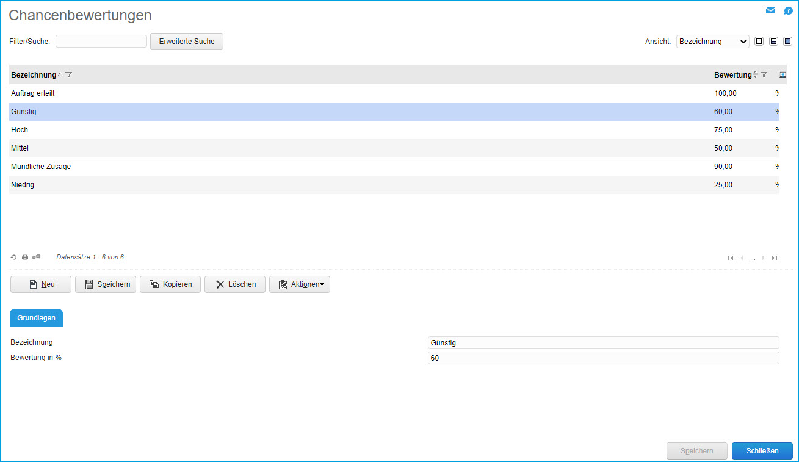799x462 pixels.
Task: Click the Bewertung column header text
Action: [733, 75]
